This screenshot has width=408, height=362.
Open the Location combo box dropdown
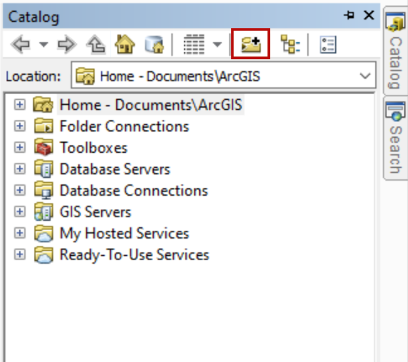(365, 76)
